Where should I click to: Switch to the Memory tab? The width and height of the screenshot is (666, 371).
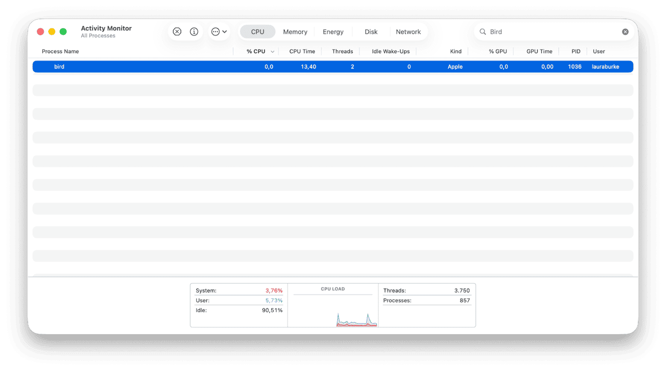pyautogui.click(x=295, y=31)
